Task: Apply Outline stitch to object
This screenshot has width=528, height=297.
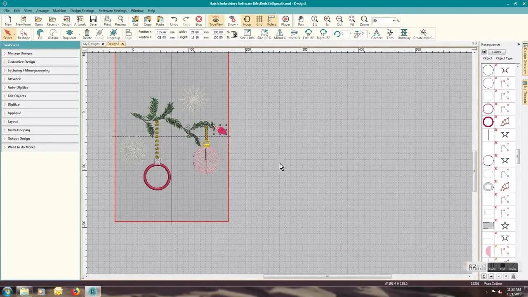Action: pos(53,35)
